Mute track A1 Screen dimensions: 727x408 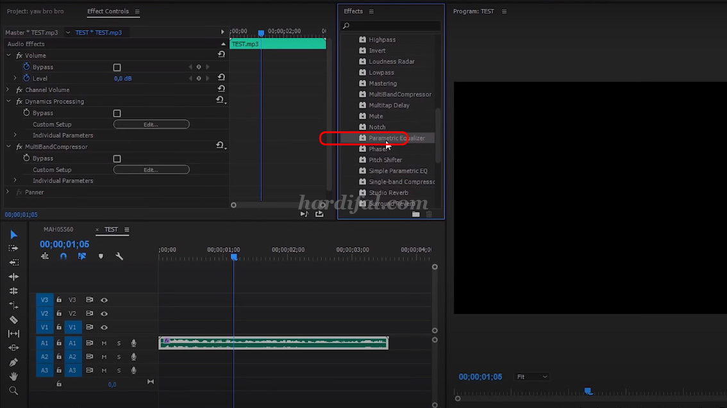click(104, 343)
